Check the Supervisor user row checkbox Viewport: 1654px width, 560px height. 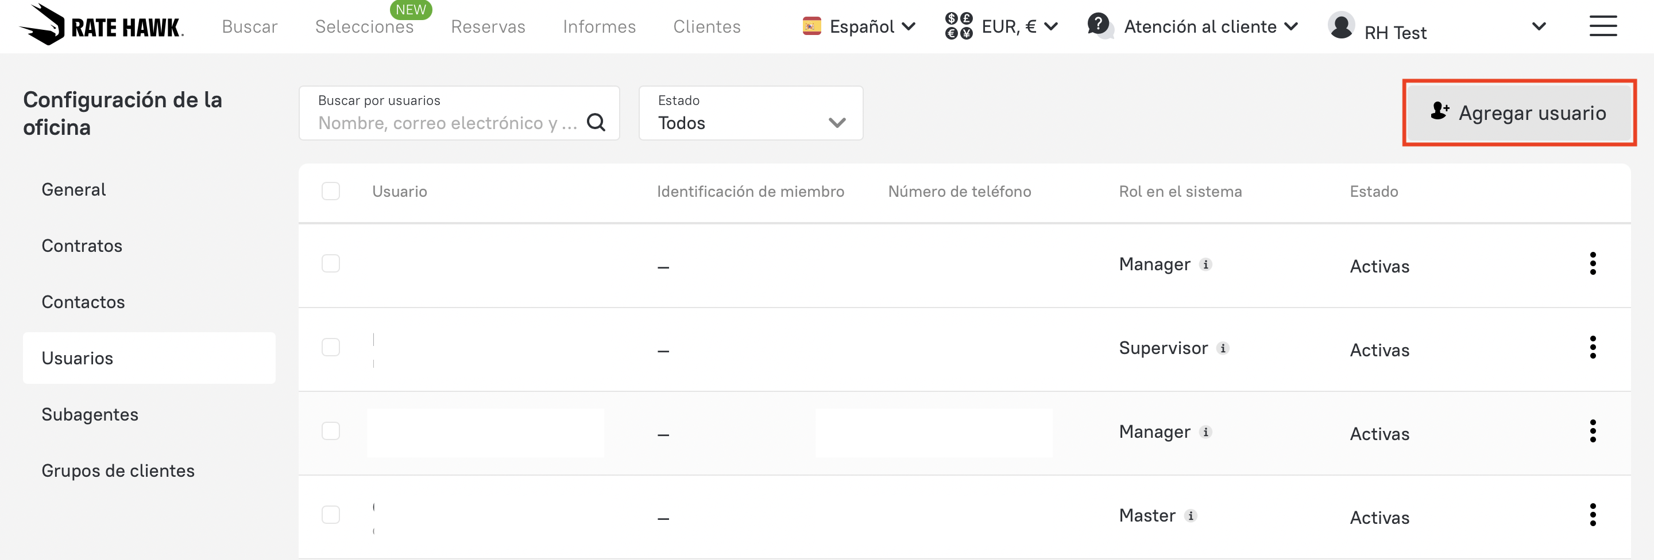[x=331, y=348]
